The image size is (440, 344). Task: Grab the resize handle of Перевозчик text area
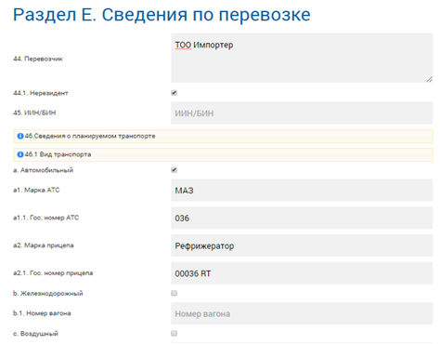pos(429,79)
